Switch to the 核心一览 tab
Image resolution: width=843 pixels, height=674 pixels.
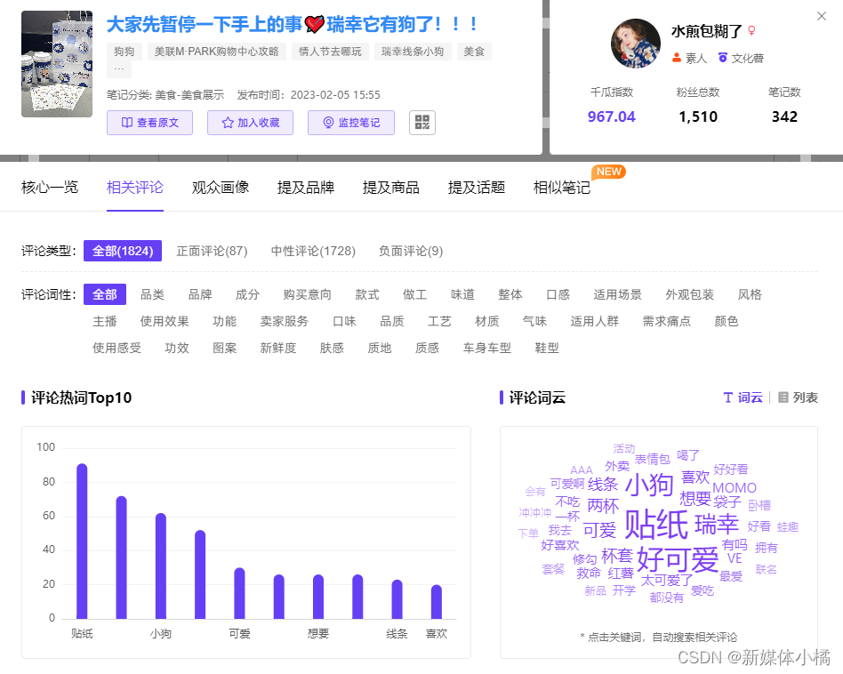click(50, 187)
